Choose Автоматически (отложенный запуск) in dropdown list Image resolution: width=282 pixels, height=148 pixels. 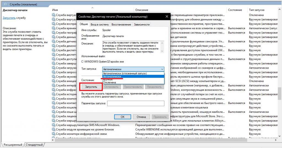pyautogui.click(x=133, y=73)
